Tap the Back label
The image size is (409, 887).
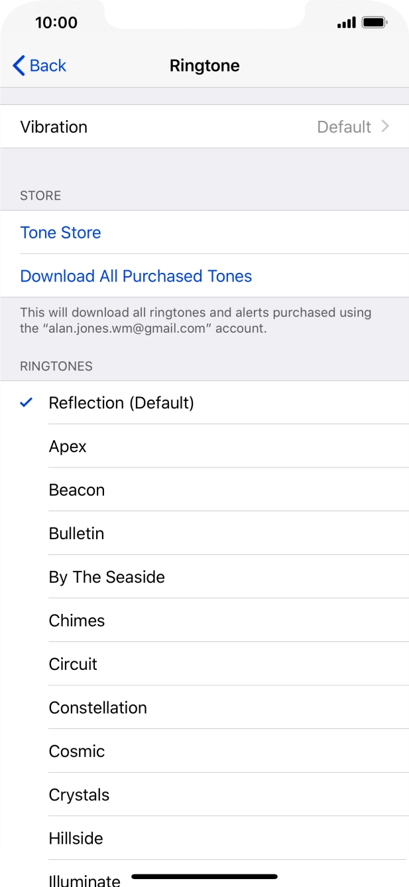(x=48, y=65)
